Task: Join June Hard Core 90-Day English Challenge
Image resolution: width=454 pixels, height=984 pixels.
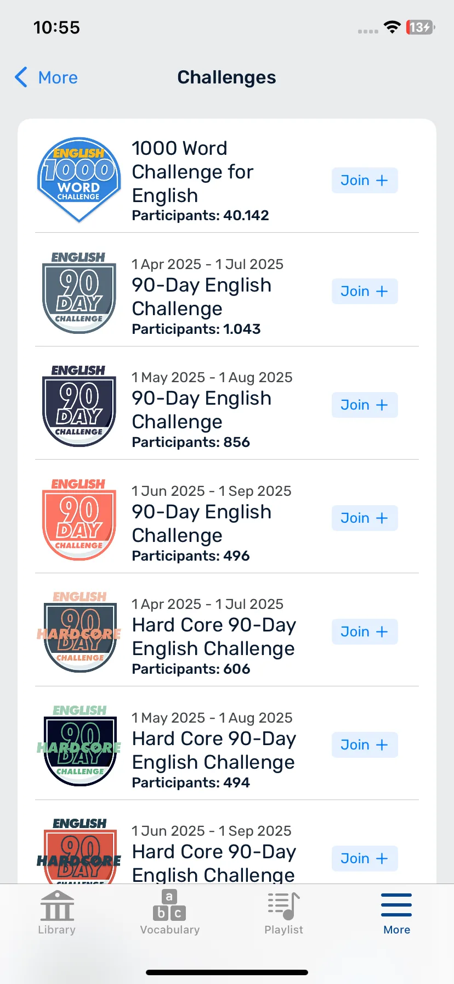Action: (x=365, y=859)
